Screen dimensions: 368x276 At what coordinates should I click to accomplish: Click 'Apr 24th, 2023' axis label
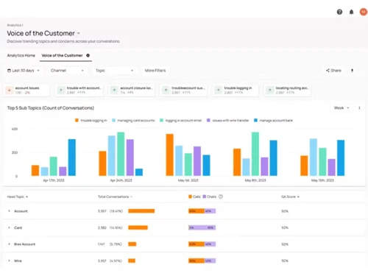[121, 180]
